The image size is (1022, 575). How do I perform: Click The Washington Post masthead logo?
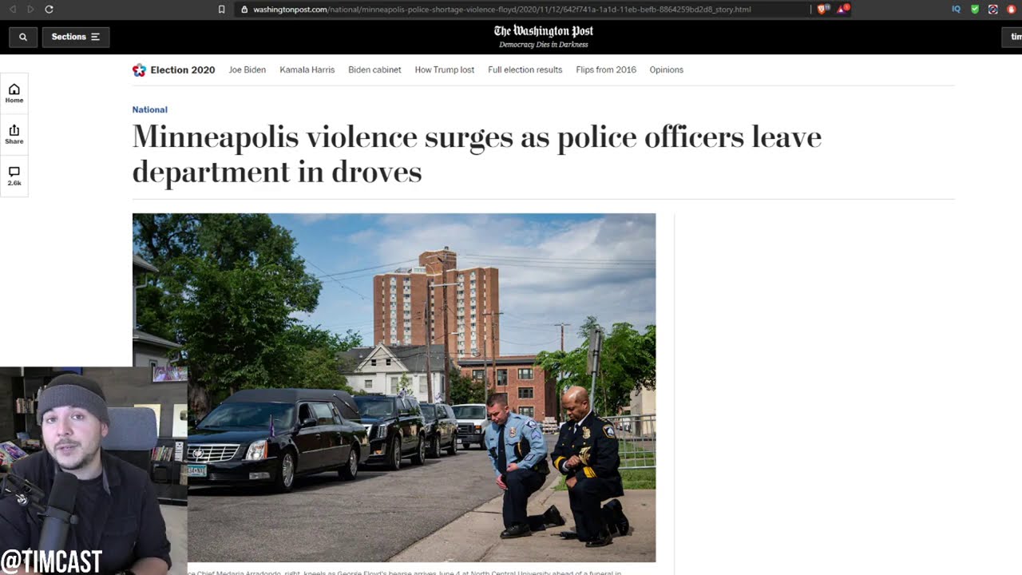[544, 32]
